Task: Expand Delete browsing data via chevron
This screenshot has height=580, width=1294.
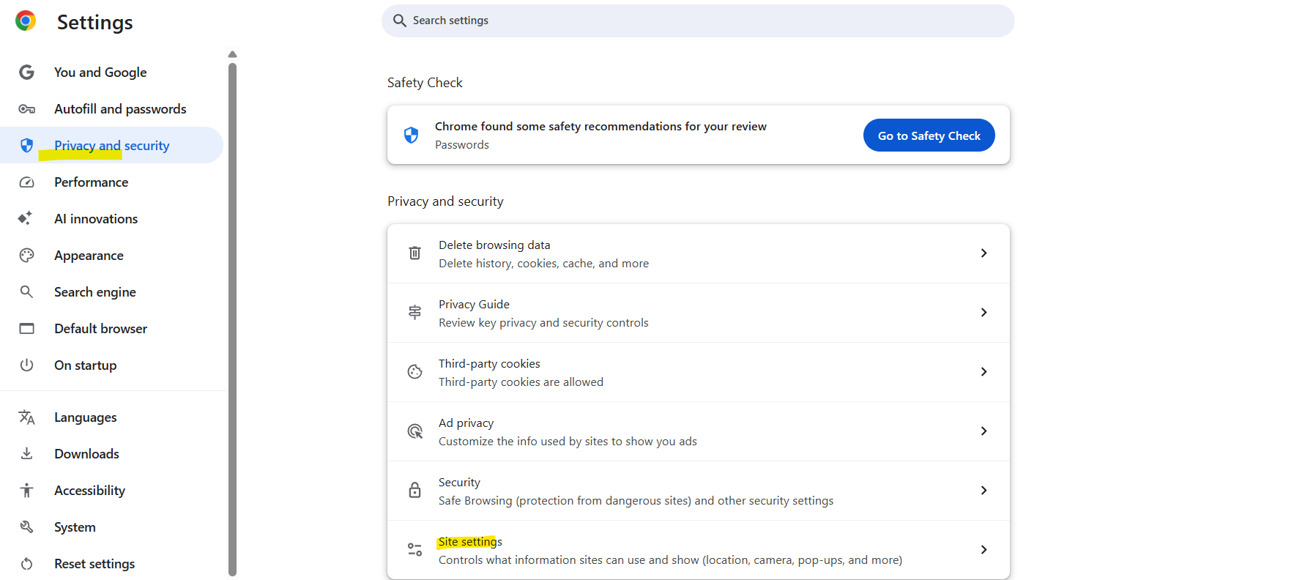Action: 983,253
